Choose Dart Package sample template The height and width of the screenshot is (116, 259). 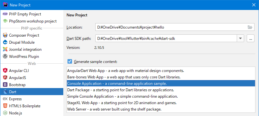161,90
